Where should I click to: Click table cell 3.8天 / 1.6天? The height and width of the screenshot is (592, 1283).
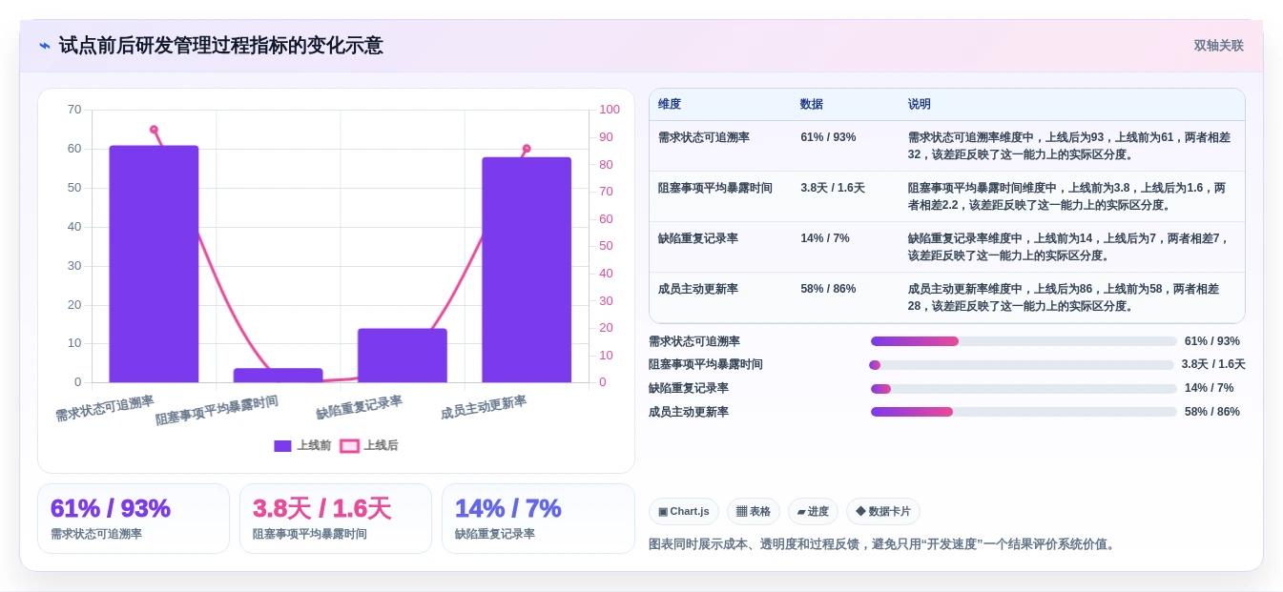point(833,188)
